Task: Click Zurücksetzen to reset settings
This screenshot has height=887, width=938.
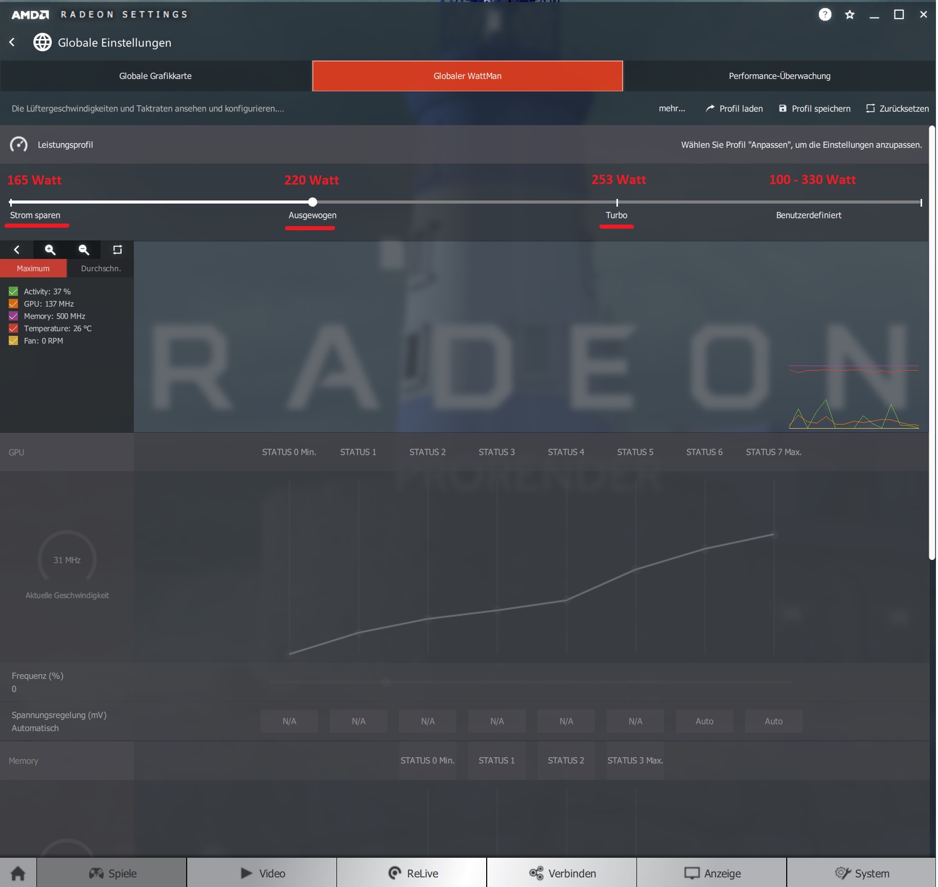Action: pos(897,109)
